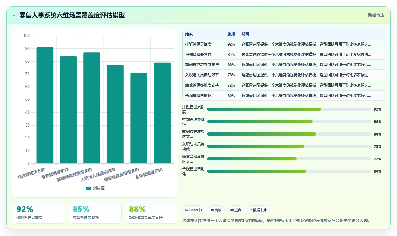Click the 合规管理自动化 bar in chart

click(162, 113)
